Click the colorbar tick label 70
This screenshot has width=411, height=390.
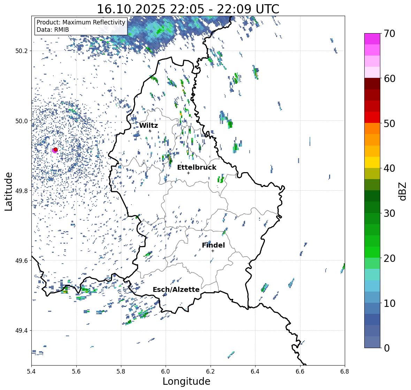tap(389, 34)
